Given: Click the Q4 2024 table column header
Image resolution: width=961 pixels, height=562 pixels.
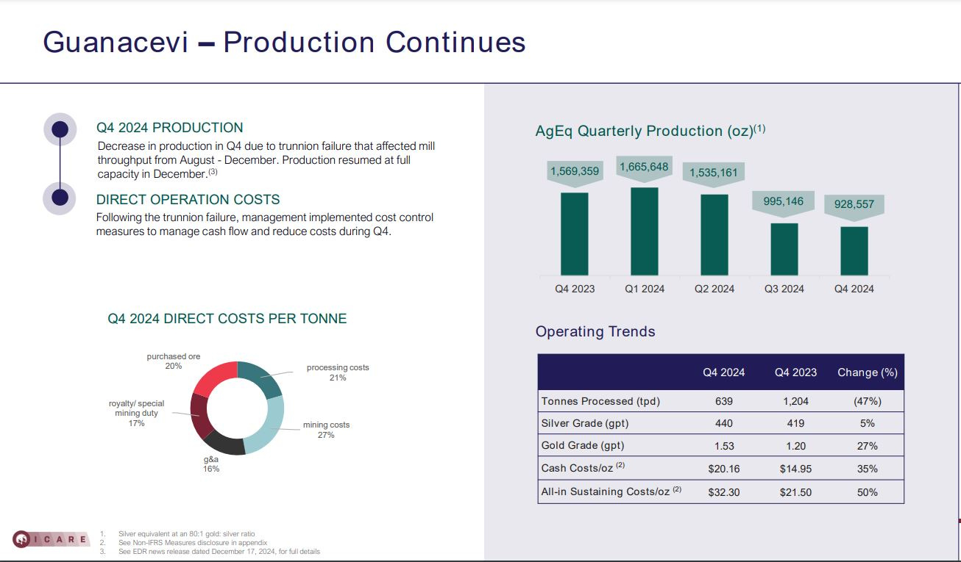Looking at the screenshot, I should pyautogui.click(x=723, y=372).
